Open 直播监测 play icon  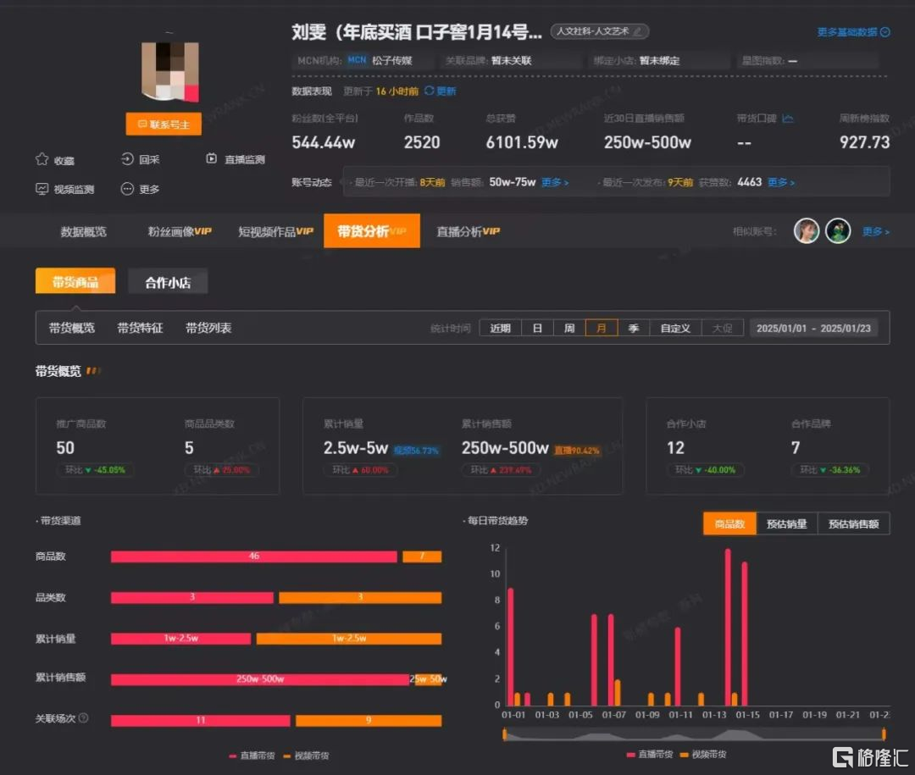(x=212, y=158)
